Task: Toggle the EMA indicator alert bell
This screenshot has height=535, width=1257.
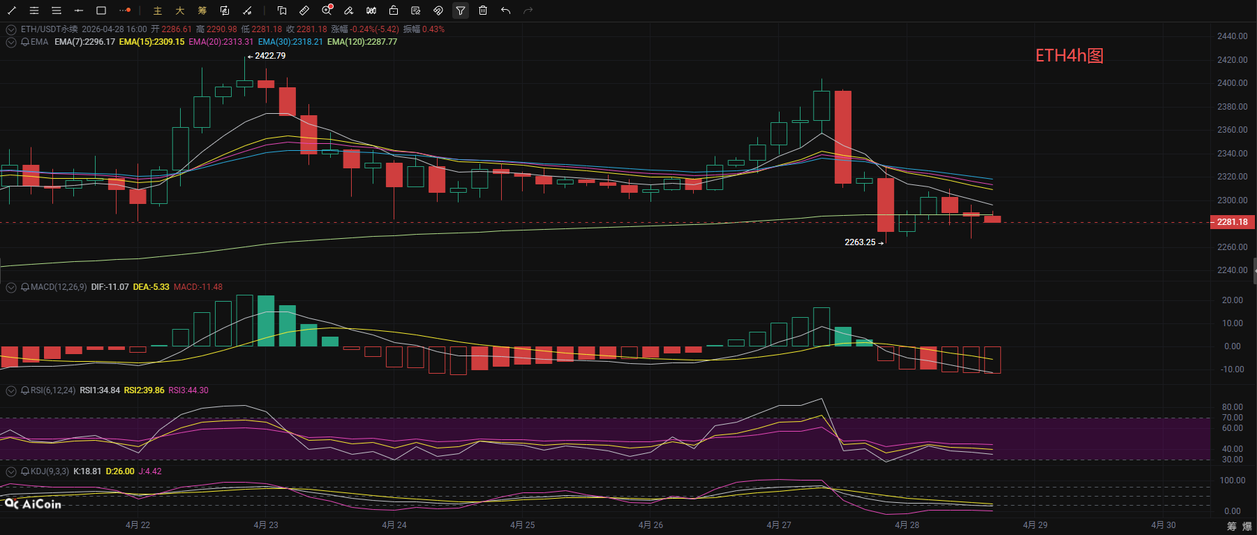Action: point(25,42)
